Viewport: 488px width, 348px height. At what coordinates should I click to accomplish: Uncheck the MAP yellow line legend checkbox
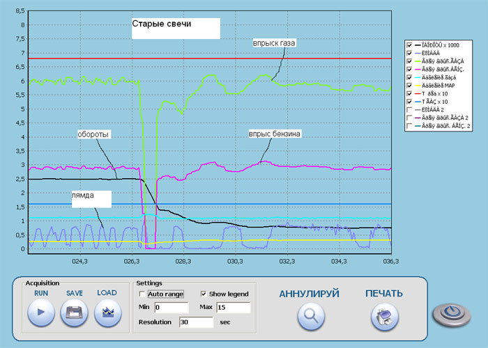(x=410, y=86)
